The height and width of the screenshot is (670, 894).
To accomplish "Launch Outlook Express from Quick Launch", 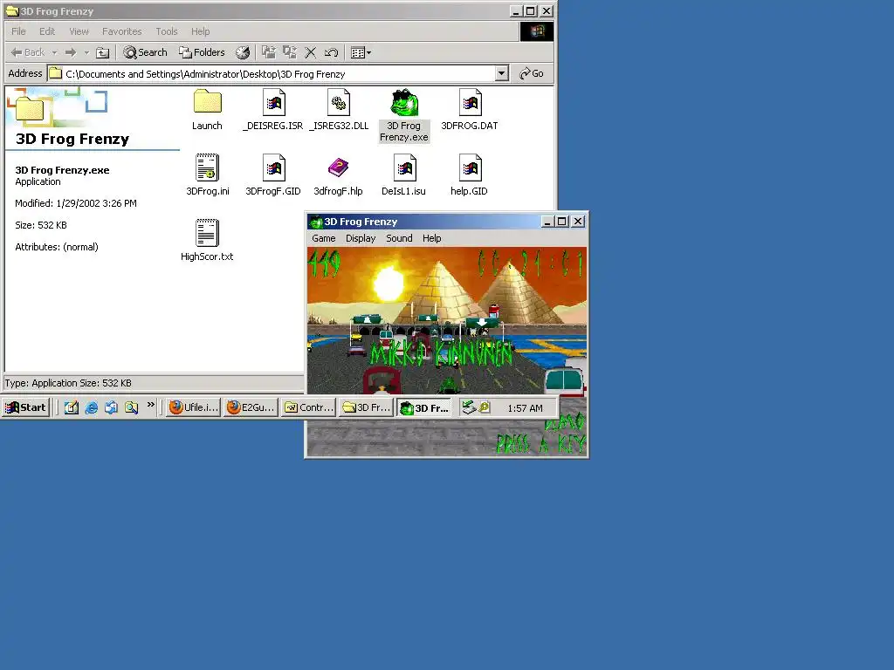I will 111,407.
